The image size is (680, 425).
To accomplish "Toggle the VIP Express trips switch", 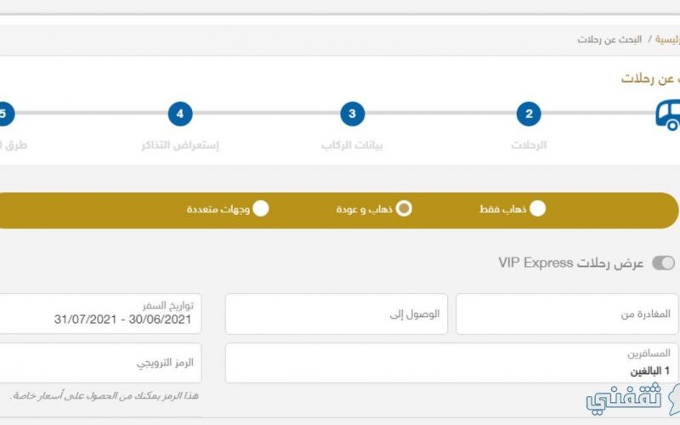I will [x=664, y=263].
